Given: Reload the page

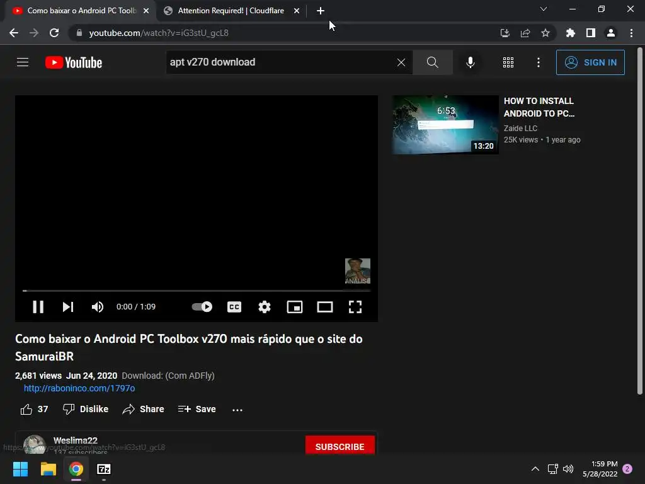Looking at the screenshot, I should [54, 33].
